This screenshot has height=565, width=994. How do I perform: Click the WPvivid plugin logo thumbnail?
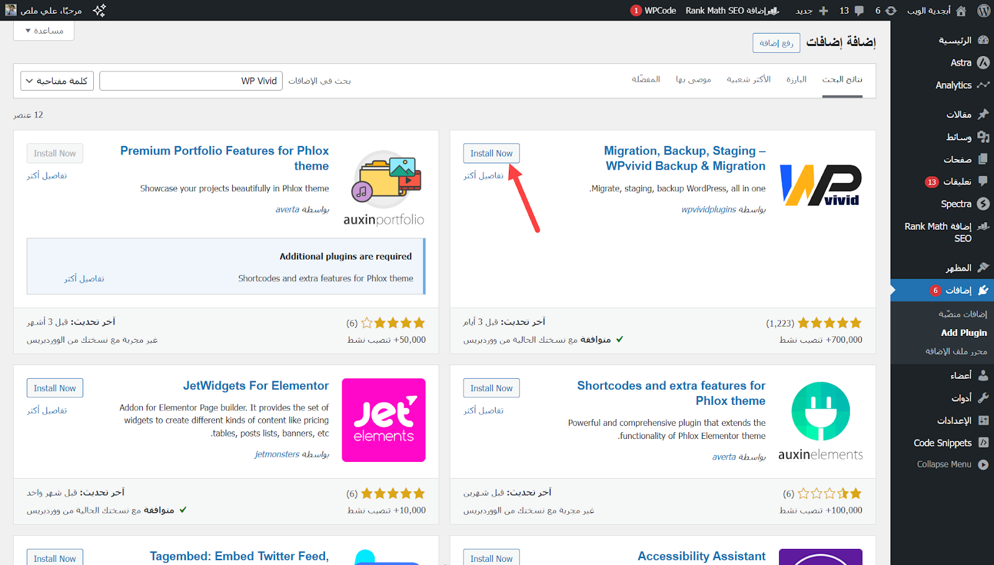click(x=821, y=185)
